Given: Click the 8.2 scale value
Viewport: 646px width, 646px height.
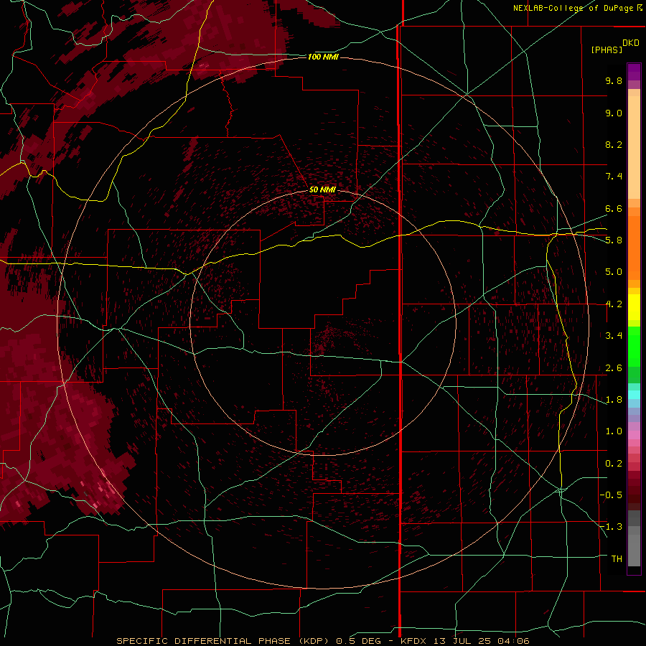Looking at the screenshot, I should tap(614, 144).
